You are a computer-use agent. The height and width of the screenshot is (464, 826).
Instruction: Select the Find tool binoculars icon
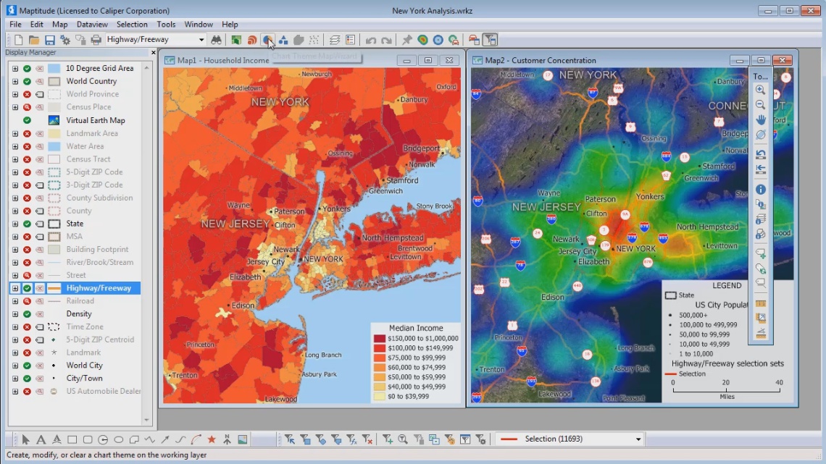coord(217,40)
